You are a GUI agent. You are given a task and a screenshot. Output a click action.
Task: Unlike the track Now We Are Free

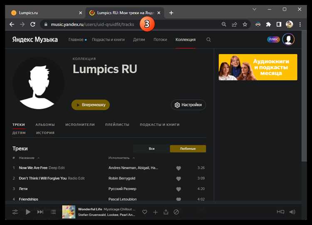click(178, 168)
